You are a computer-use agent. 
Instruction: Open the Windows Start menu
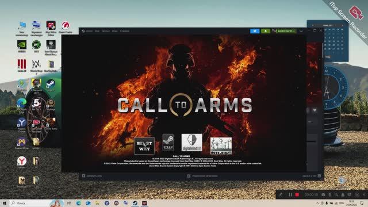click(5, 203)
